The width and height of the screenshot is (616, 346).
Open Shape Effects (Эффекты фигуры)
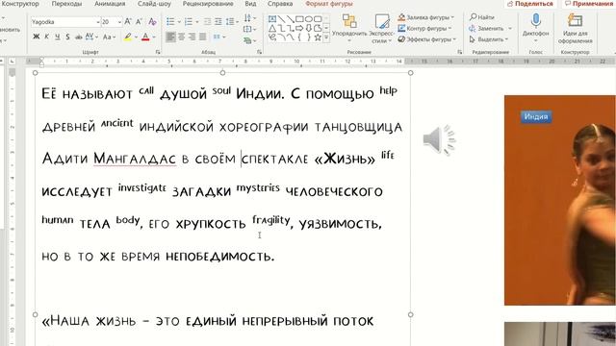(x=427, y=39)
